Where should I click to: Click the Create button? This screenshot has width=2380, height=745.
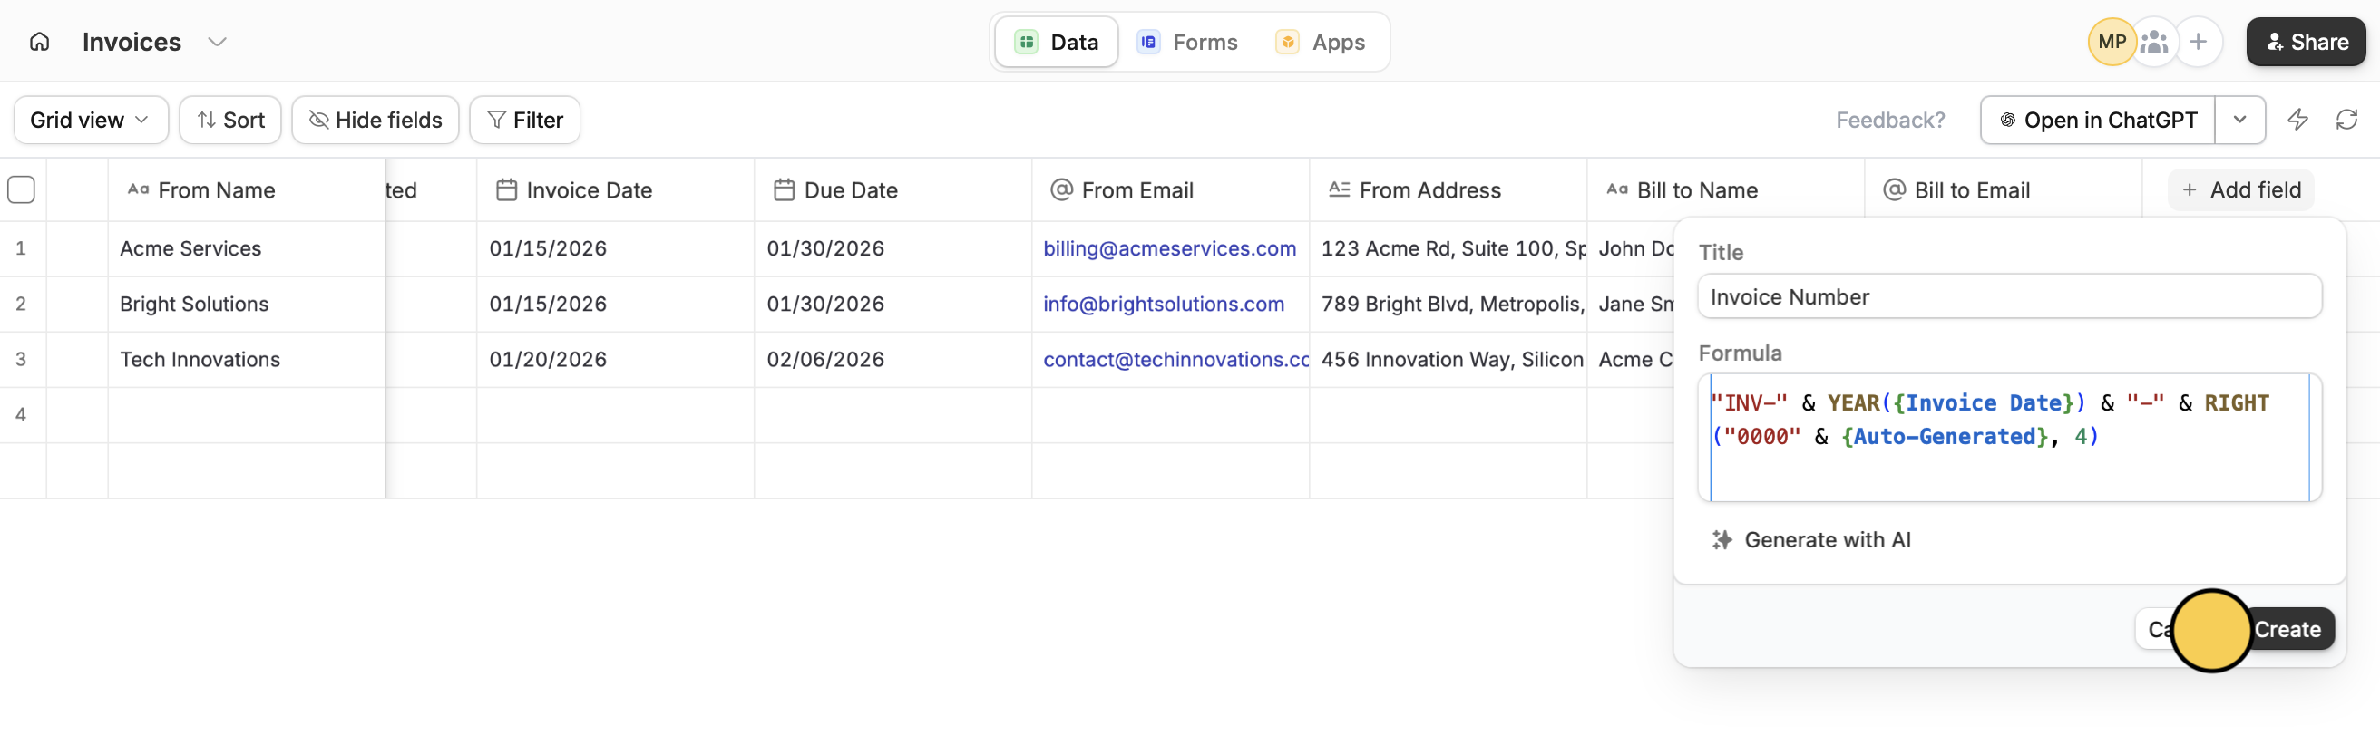click(2291, 630)
